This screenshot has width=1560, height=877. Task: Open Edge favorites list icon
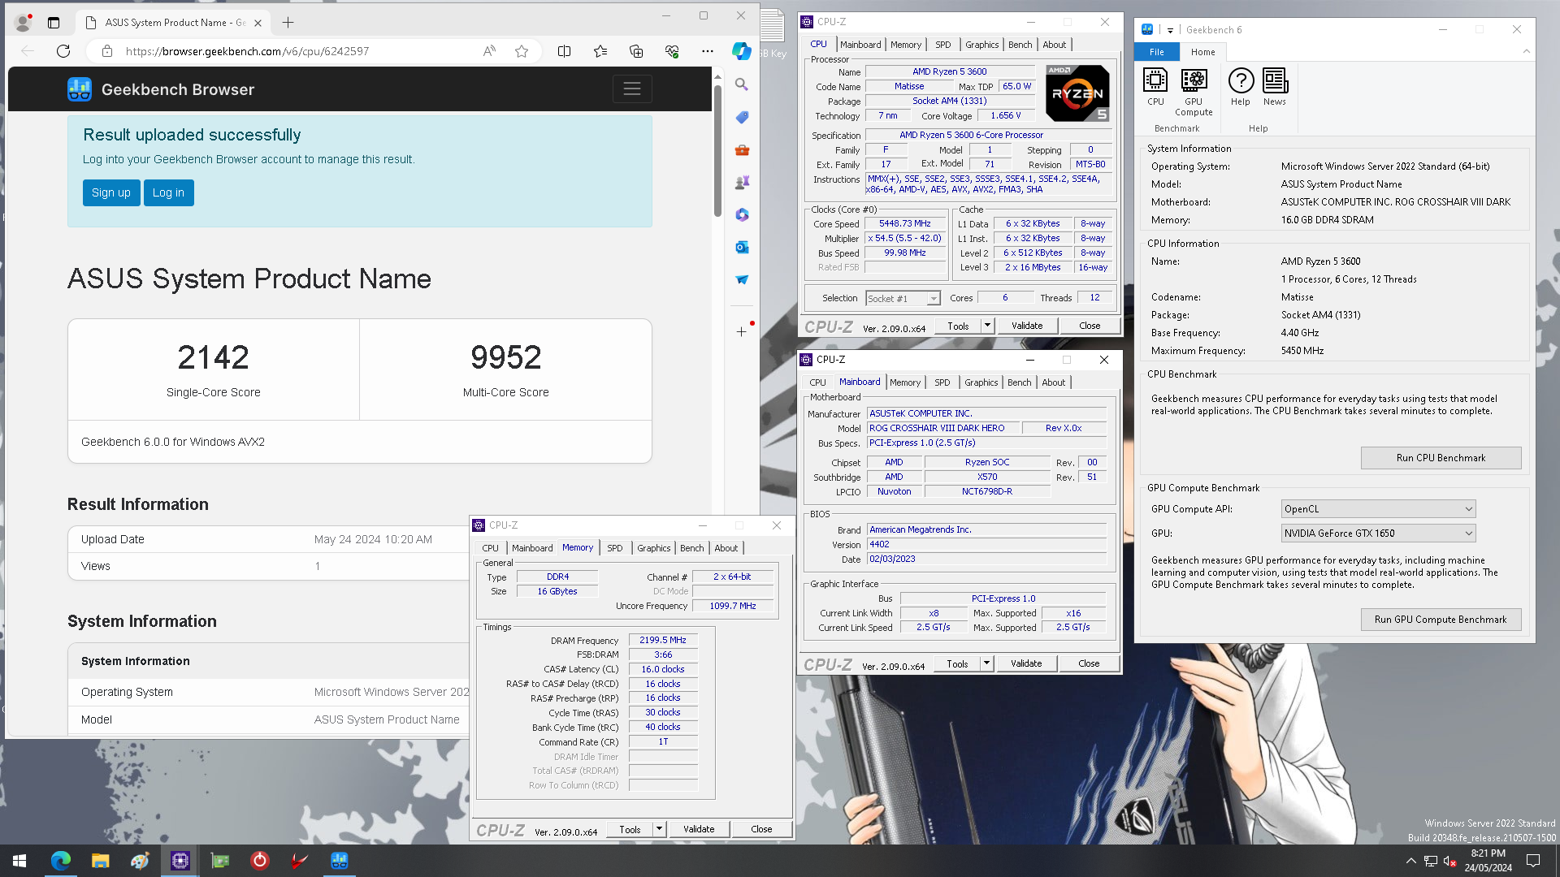pyautogui.click(x=600, y=51)
